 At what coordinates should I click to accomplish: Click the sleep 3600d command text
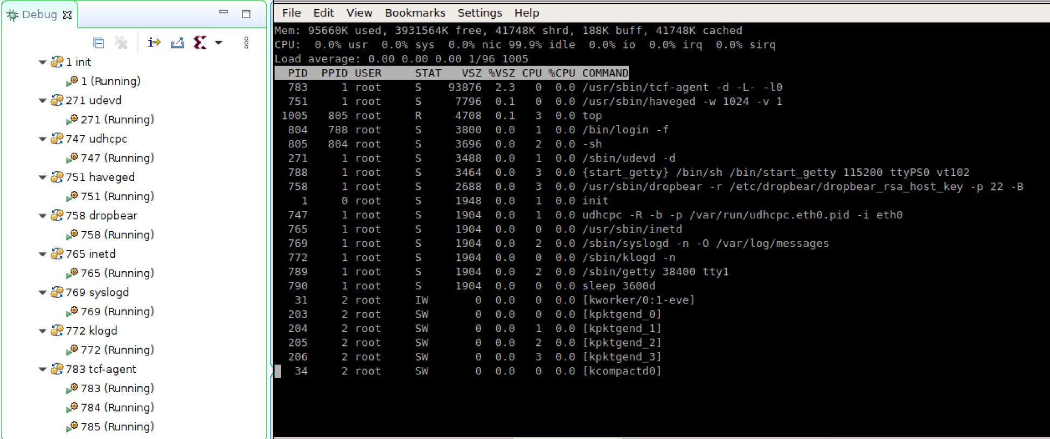coord(618,286)
